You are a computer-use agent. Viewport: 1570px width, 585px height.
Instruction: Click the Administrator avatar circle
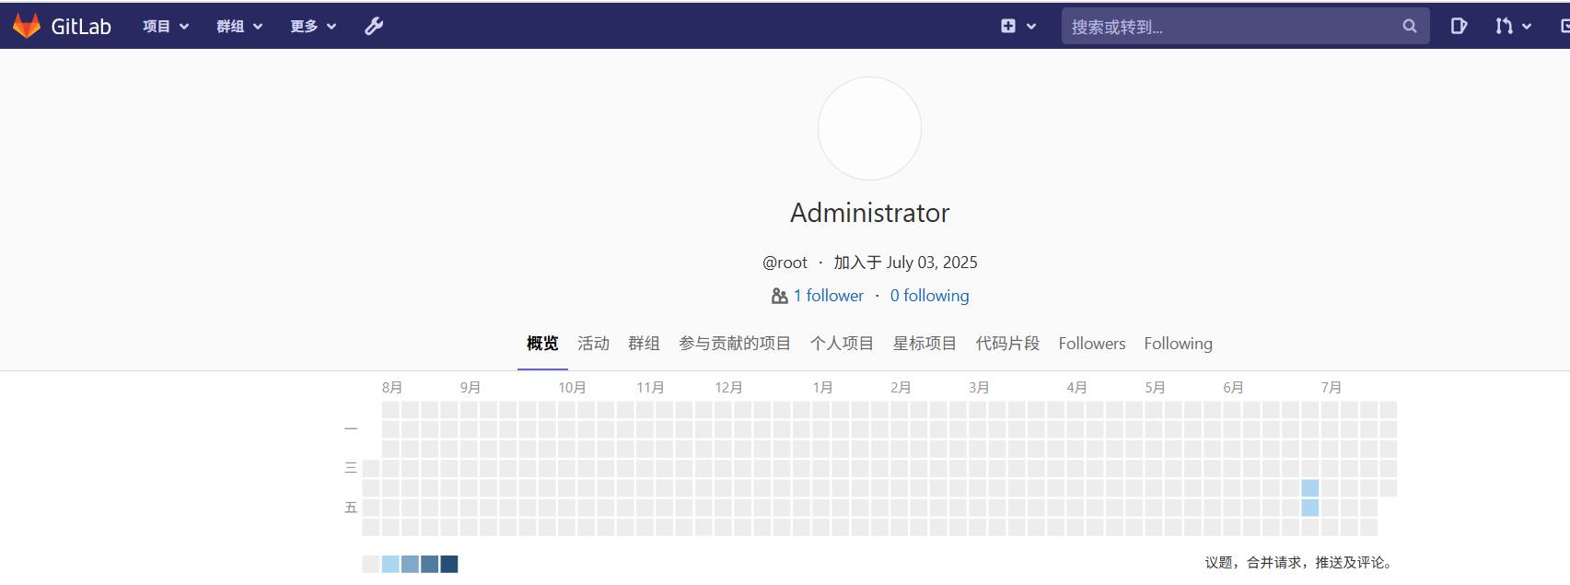869,128
